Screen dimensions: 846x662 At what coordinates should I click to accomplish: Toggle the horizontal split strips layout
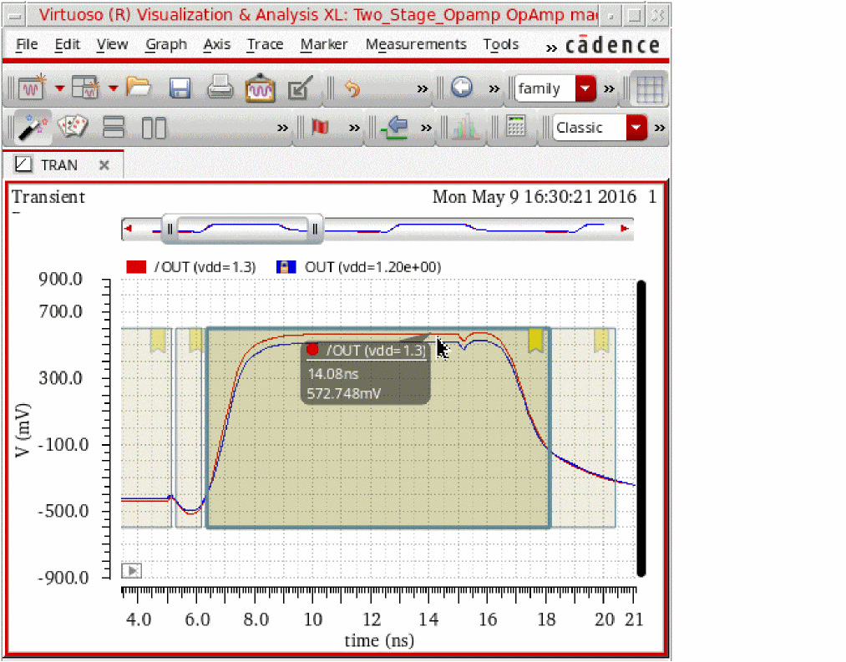[x=114, y=128]
